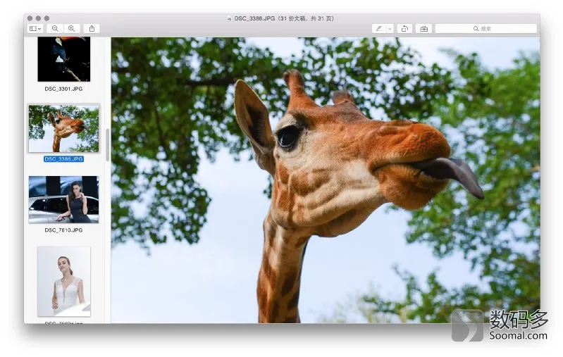Image resolution: width=563 pixels, height=357 pixels.
Task: Click the highlighted DSC_3386.JPG file name
Action: [x=64, y=159]
